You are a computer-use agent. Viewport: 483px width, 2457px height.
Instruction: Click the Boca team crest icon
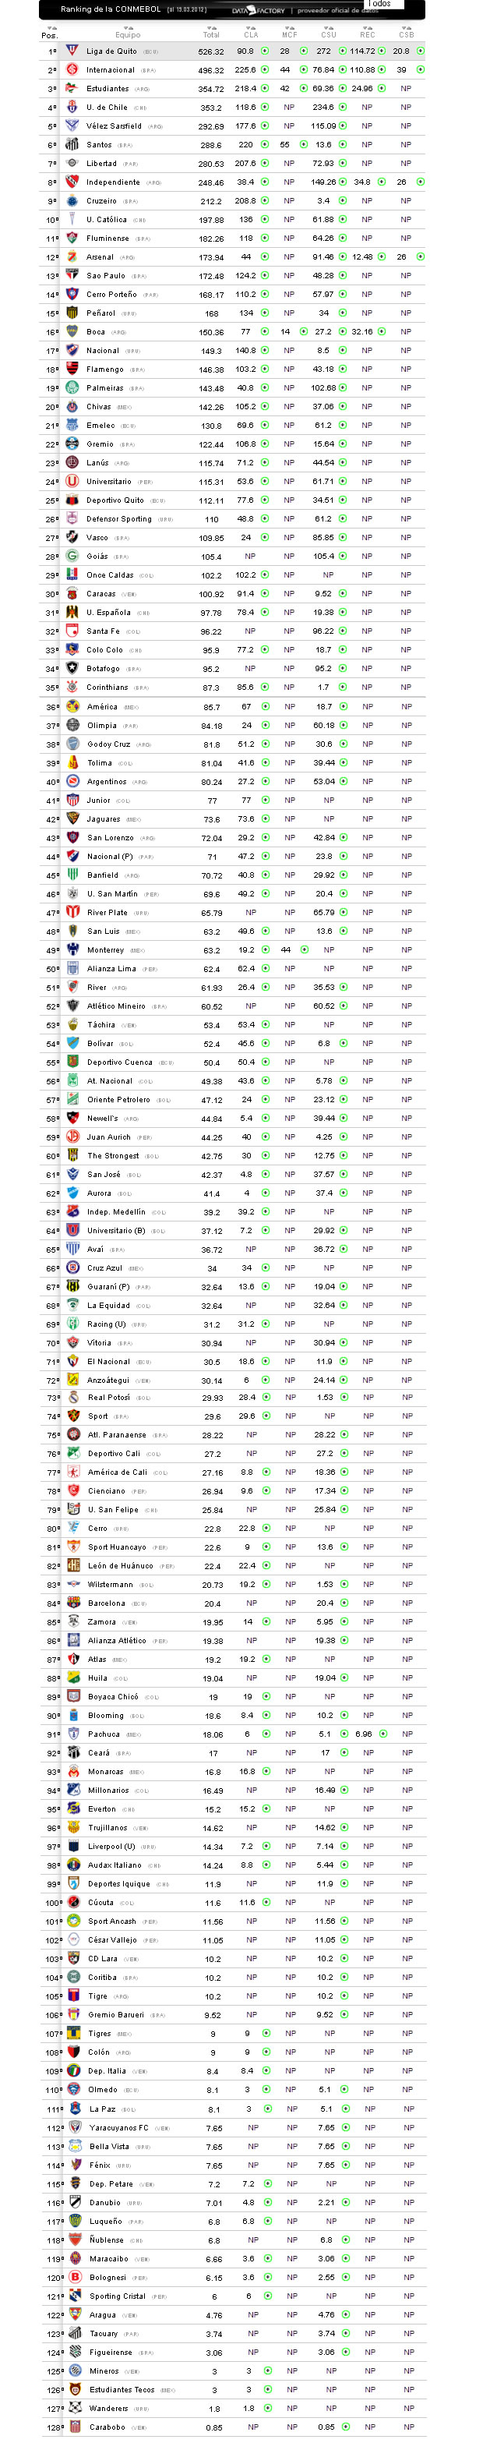click(x=72, y=331)
